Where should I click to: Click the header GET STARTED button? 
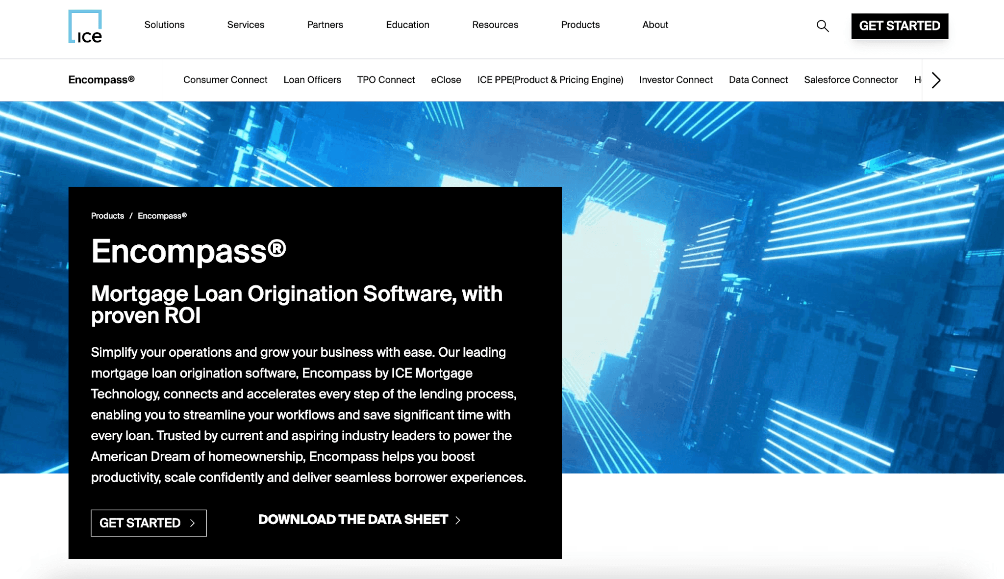[x=900, y=26]
